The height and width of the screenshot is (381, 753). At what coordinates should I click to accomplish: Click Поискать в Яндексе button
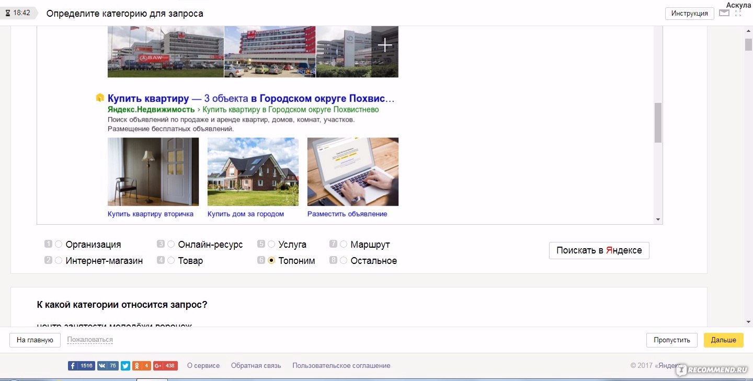[x=599, y=250]
